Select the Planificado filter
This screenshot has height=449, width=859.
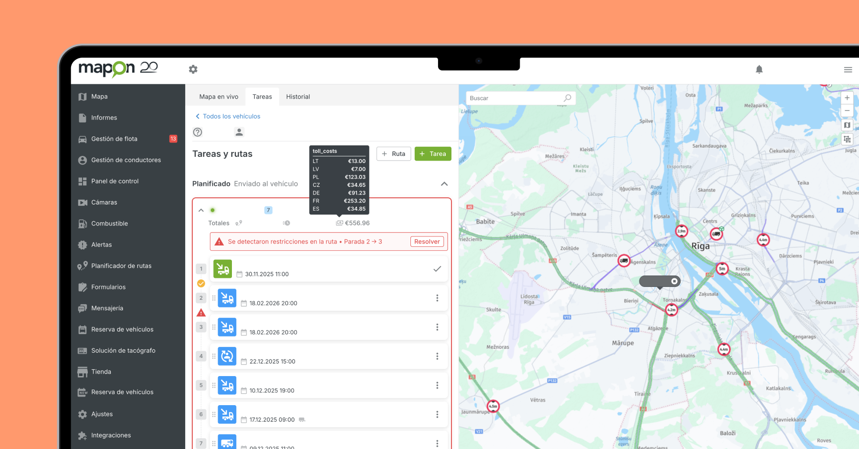[x=211, y=184]
